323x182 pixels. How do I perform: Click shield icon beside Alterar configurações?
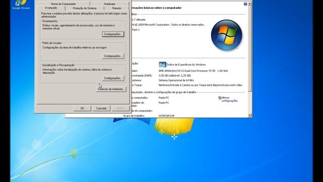pyautogui.click(x=220, y=98)
